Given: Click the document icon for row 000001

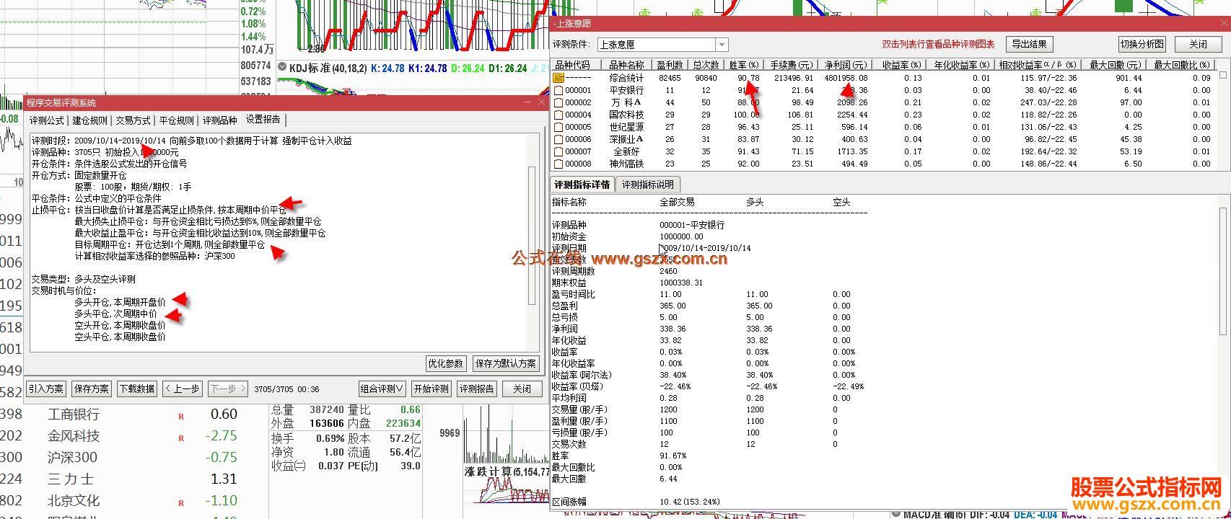Looking at the screenshot, I should pos(558,90).
